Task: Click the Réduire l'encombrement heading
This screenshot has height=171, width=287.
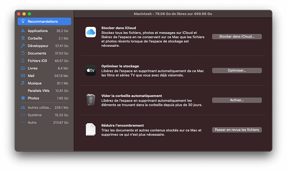Action: click(x=122, y=125)
